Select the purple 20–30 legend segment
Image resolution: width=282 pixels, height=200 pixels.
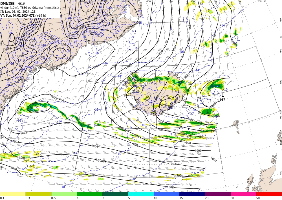pyautogui.click(x=218, y=194)
